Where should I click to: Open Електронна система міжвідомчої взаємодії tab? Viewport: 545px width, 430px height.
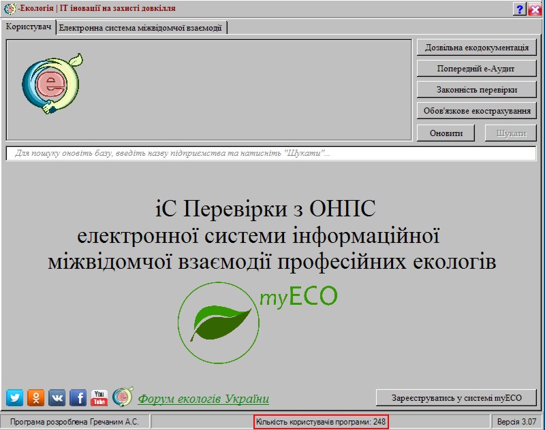tap(140, 28)
